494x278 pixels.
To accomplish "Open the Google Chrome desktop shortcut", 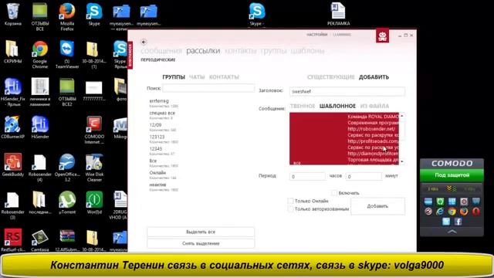I will (40, 55).
